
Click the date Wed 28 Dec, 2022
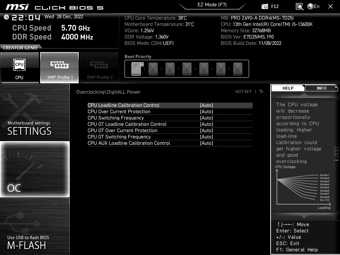(x=64, y=17)
